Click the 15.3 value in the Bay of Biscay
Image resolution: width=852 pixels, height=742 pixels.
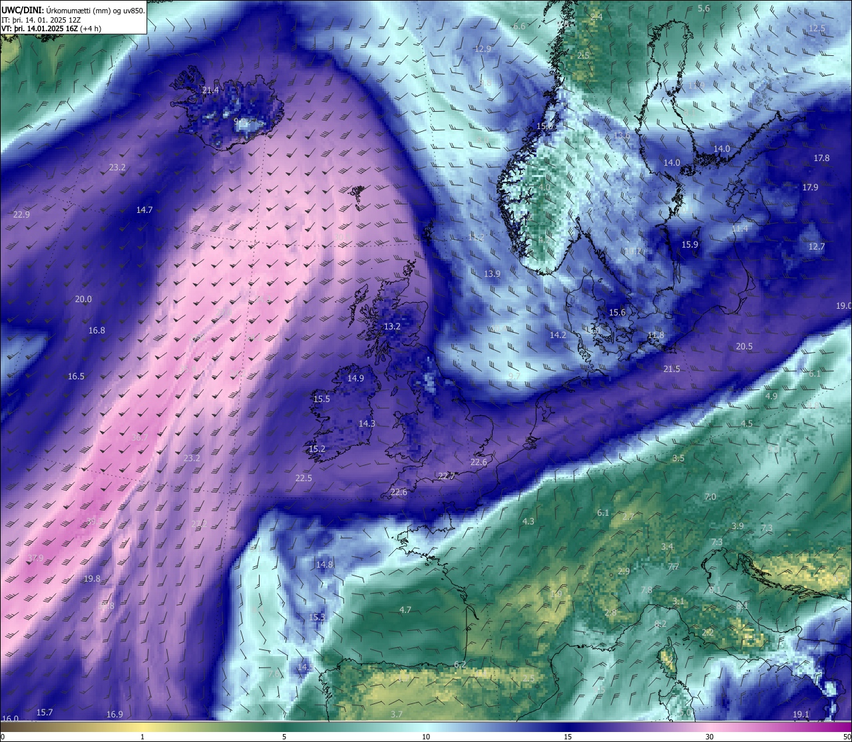coord(317,618)
